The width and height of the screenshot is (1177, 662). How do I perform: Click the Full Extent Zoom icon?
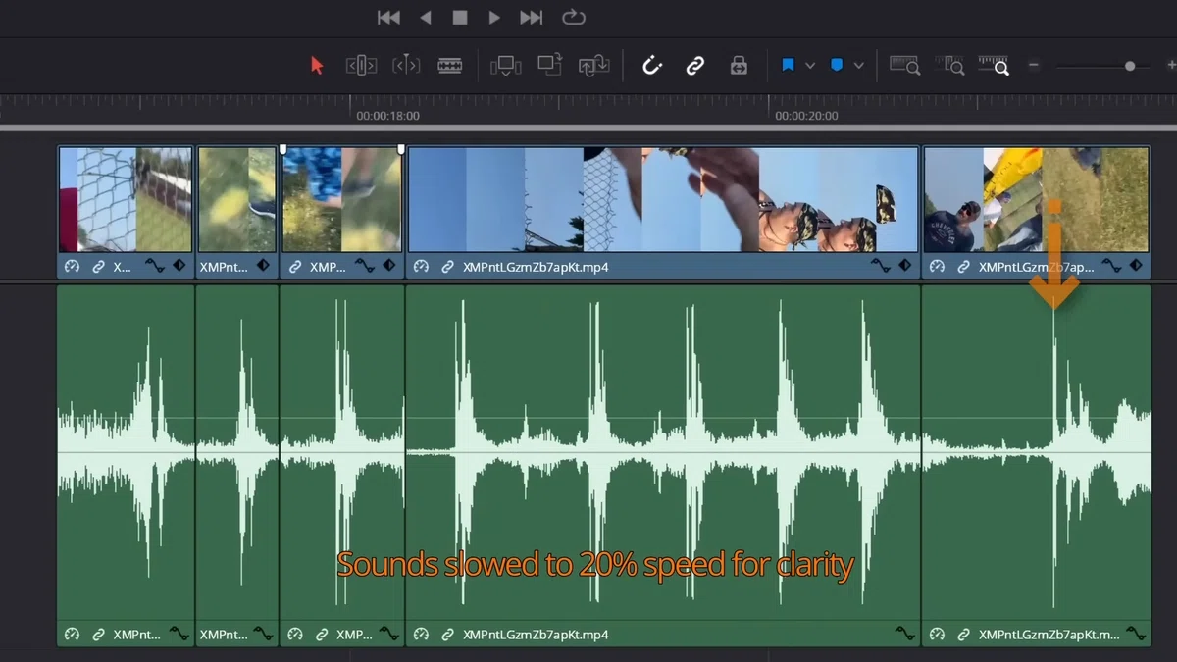coord(904,66)
